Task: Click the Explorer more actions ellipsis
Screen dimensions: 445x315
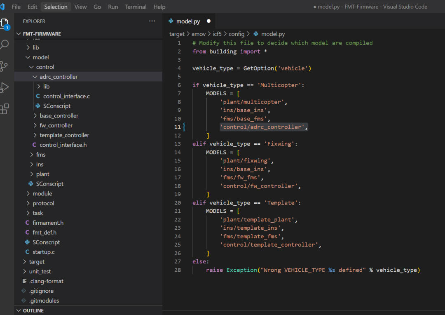Action: point(152,21)
